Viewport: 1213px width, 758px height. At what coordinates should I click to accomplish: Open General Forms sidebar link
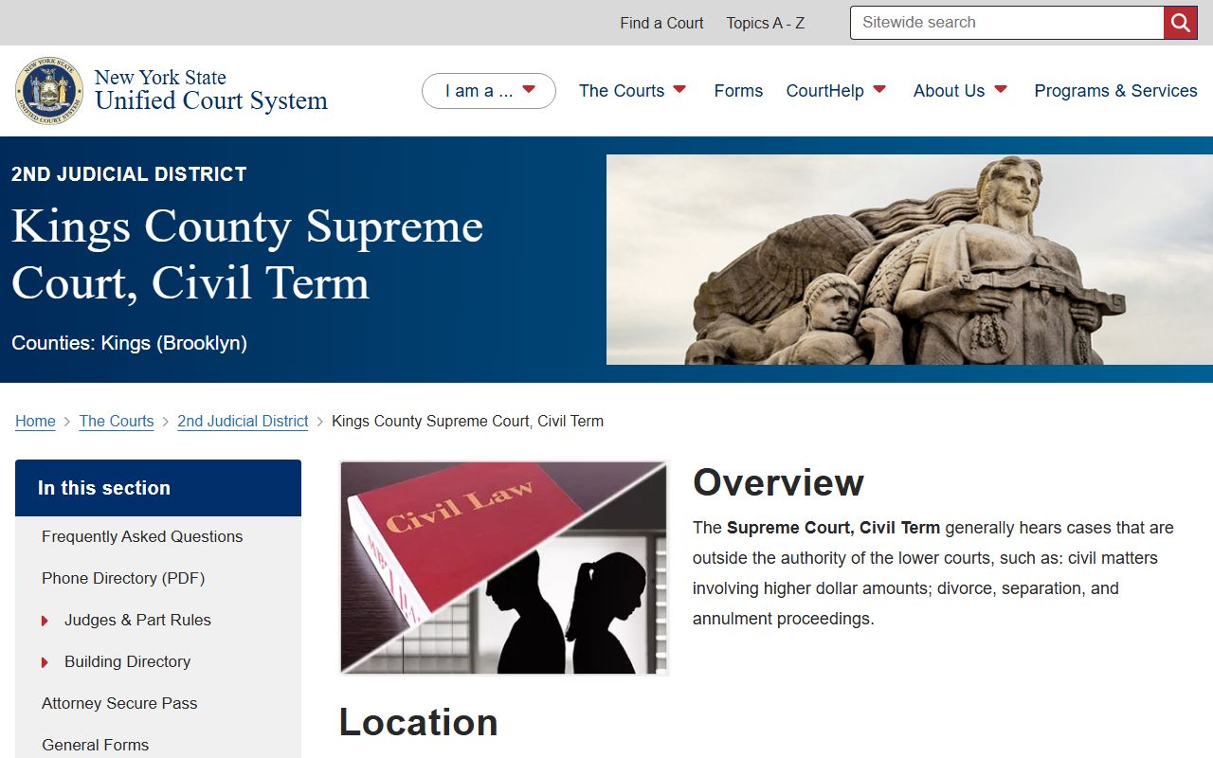(95, 745)
